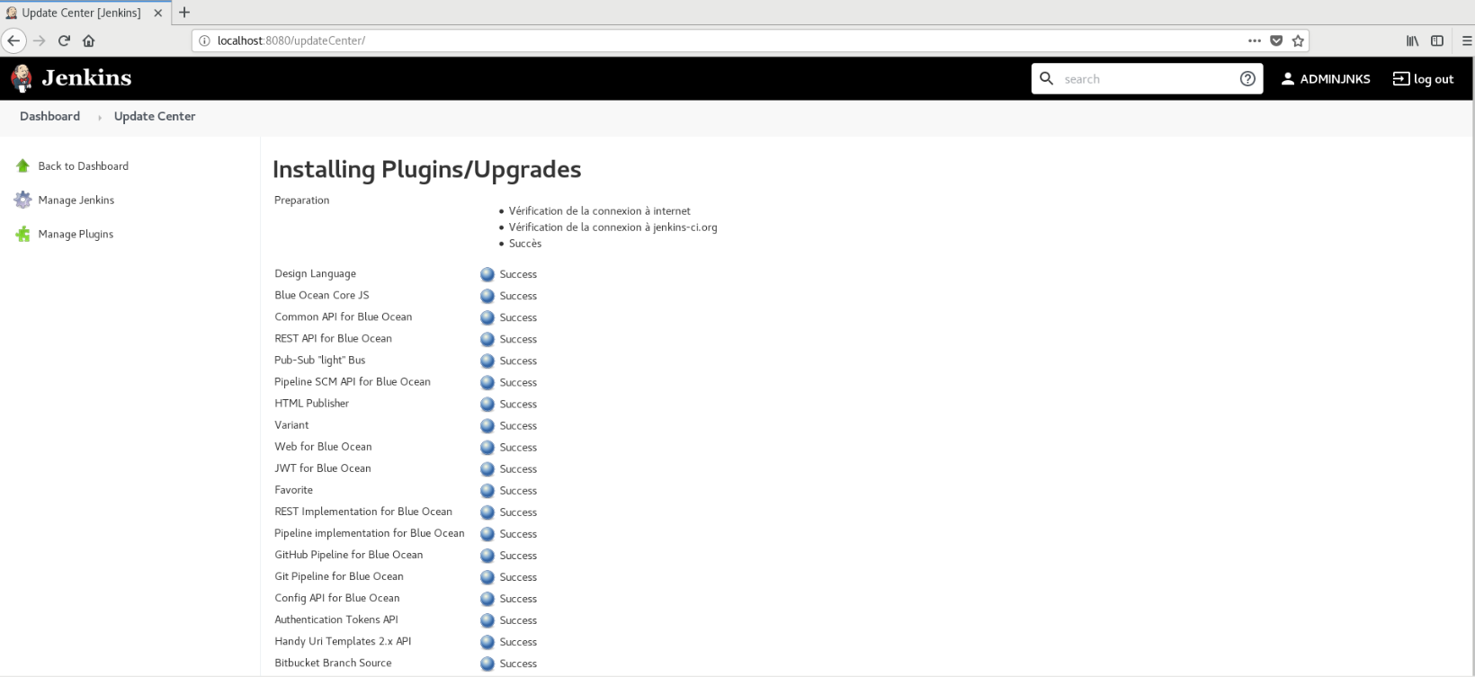The height and width of the screenshot is (677, 1475).
Task: Open the search help question mark icon
Action: [x=1247, y=79]
